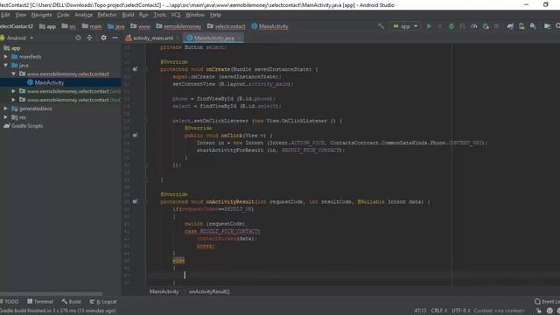Click the app breadcrumb in navigation bar
560x315 pixels.
click(47, 26)
